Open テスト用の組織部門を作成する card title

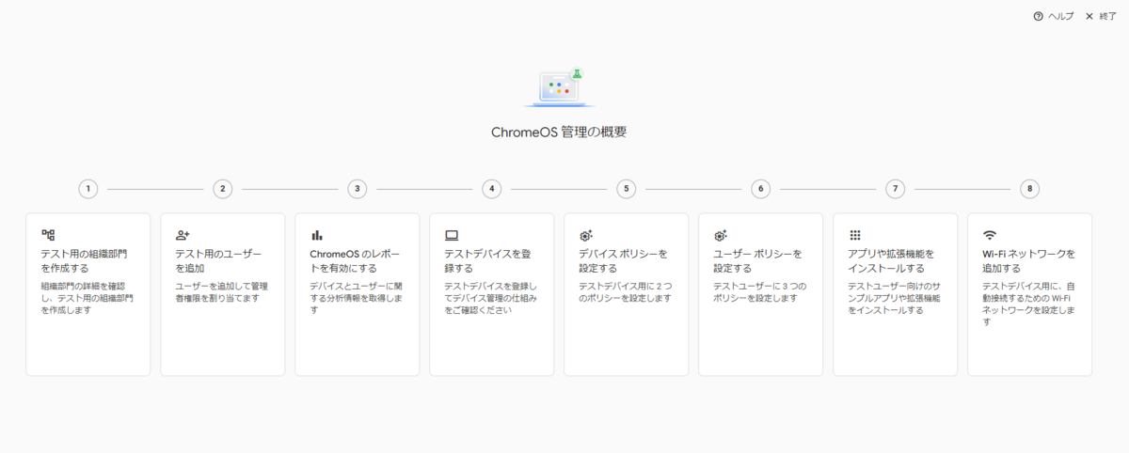pyautogui.click(x=85, y=260)
